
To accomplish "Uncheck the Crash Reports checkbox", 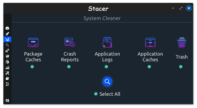I will tap(69, 67).
